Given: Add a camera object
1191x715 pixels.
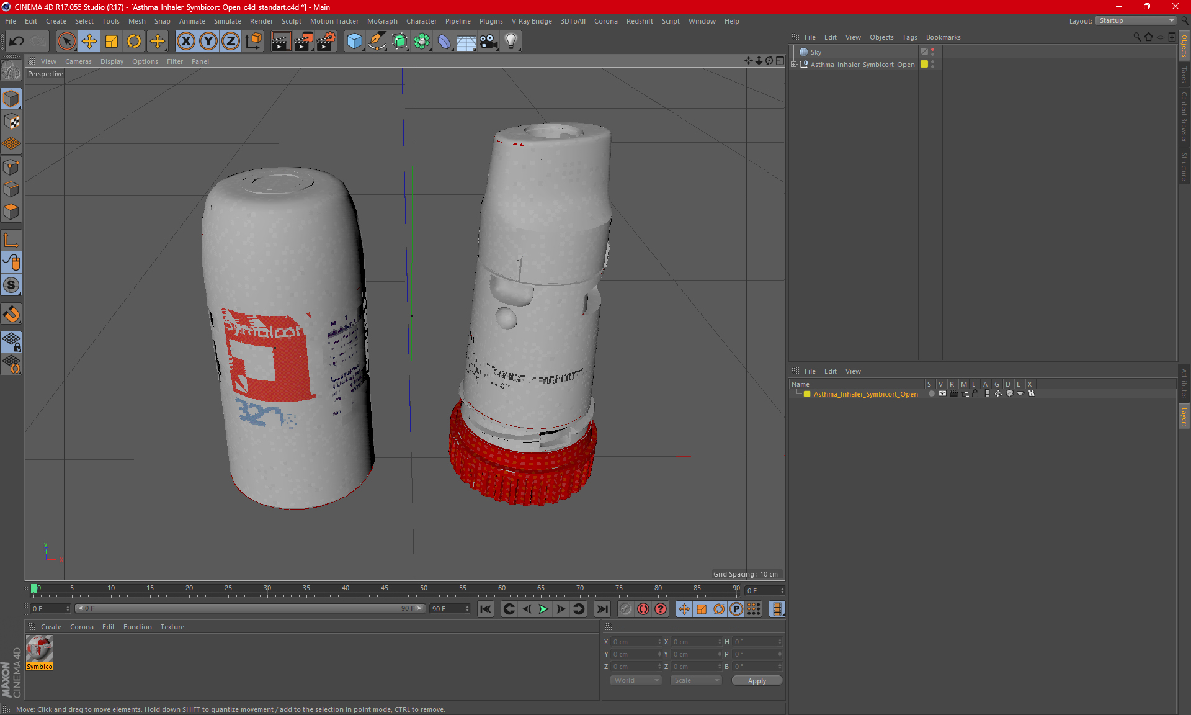Looking at the screenshot, I should pos(488,42).
